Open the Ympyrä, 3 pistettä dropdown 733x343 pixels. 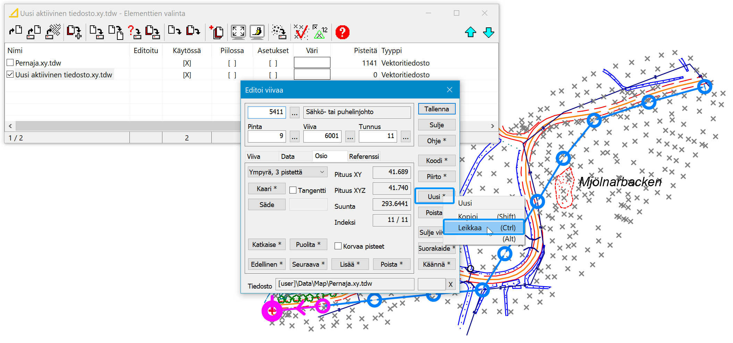[287, 172]
